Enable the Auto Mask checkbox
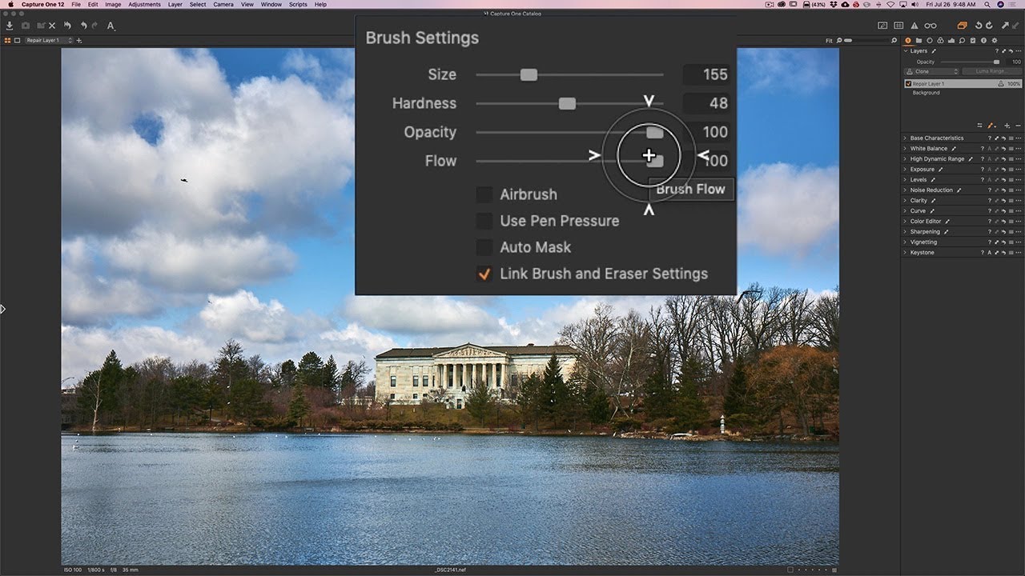1025x576 pixels. pos(484,247)
